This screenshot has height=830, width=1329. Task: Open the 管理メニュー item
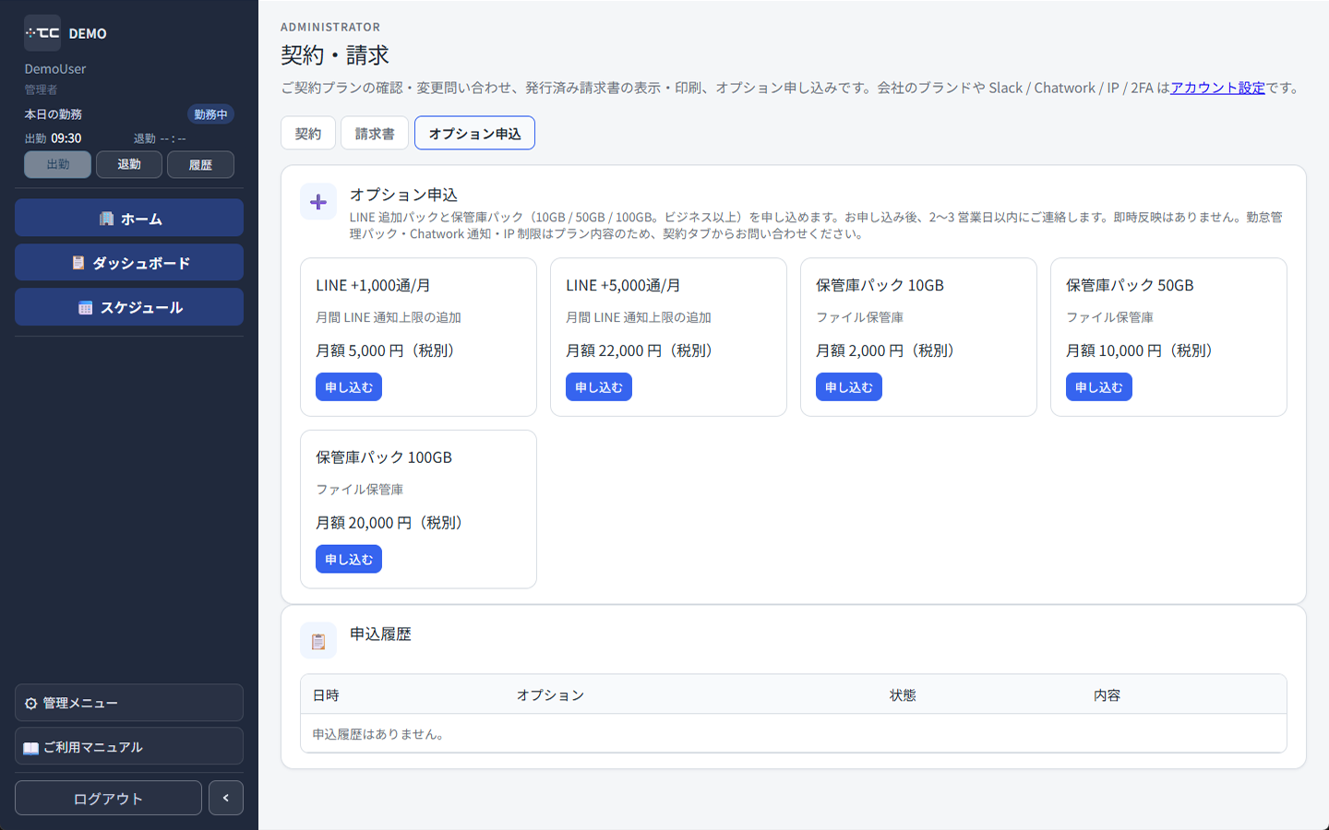click(x=129, y=703)
